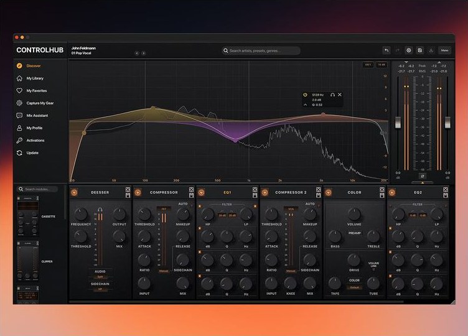
Task: Go to previous preset with left arrow
Action: click(137, 53)
